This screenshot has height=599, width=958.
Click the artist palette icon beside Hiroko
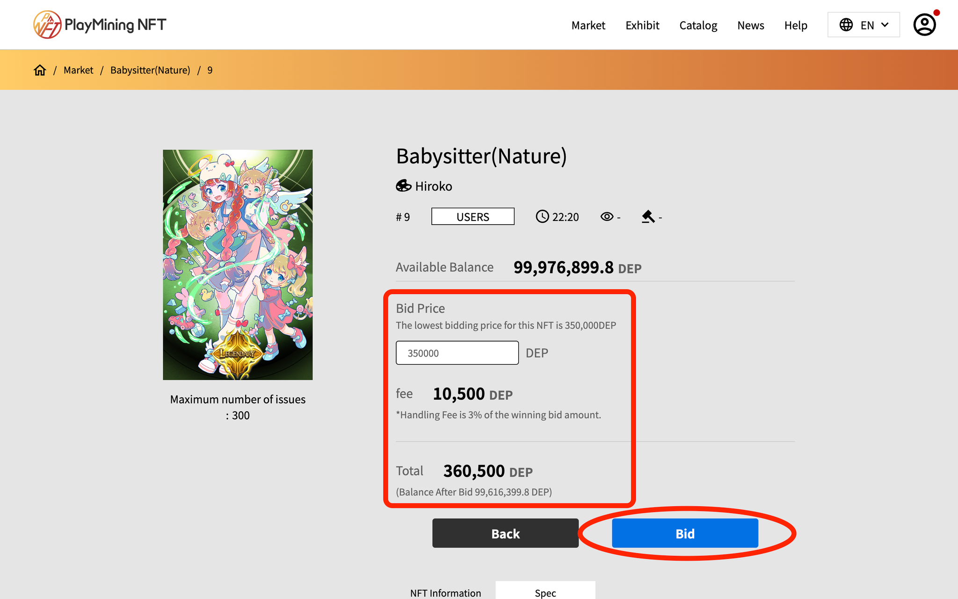pos(403,186)
